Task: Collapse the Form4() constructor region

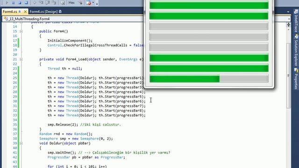Action: click(x=21, y=31)
